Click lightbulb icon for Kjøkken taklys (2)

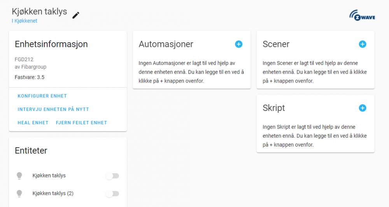[x=19, y=193]
